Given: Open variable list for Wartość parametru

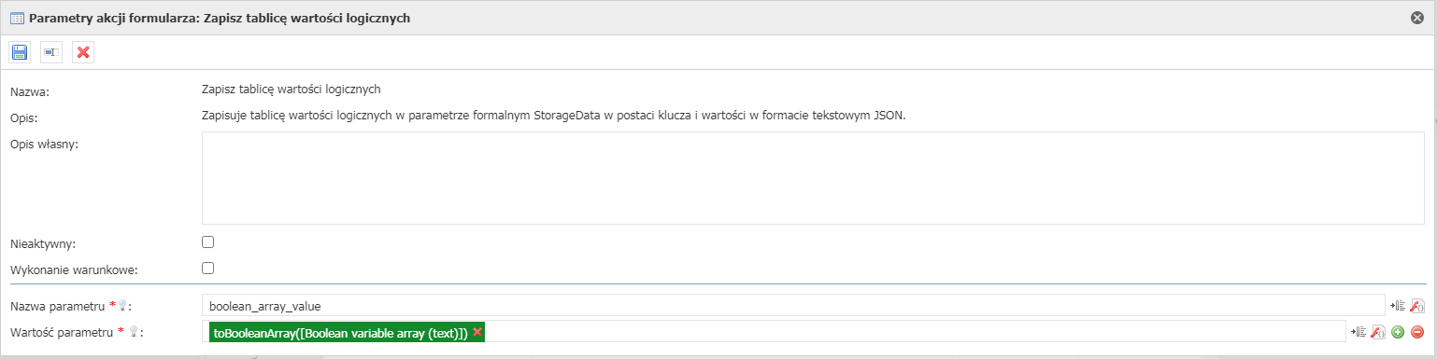Looking at the screenshot, I should (1359, 331).
